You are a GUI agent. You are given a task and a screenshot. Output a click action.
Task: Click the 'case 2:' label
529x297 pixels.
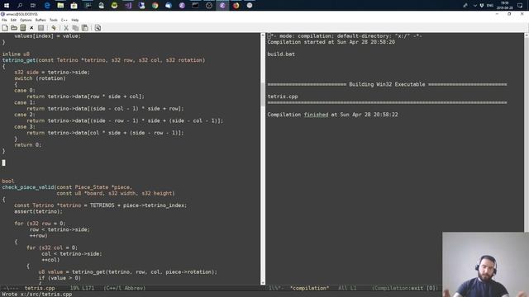[25, 115]
